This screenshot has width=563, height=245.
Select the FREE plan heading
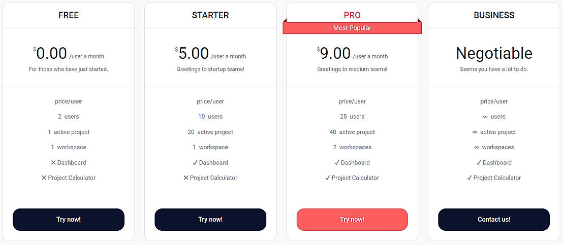click(69, 15)
